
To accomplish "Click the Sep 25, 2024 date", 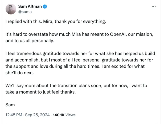I will pyautogui.click(x=37, y=115).
